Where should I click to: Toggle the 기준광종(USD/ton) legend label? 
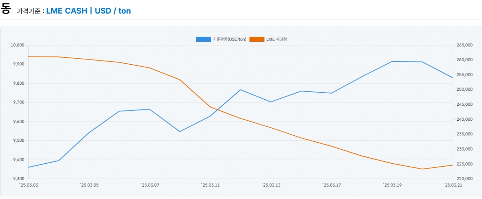[229, 39]
